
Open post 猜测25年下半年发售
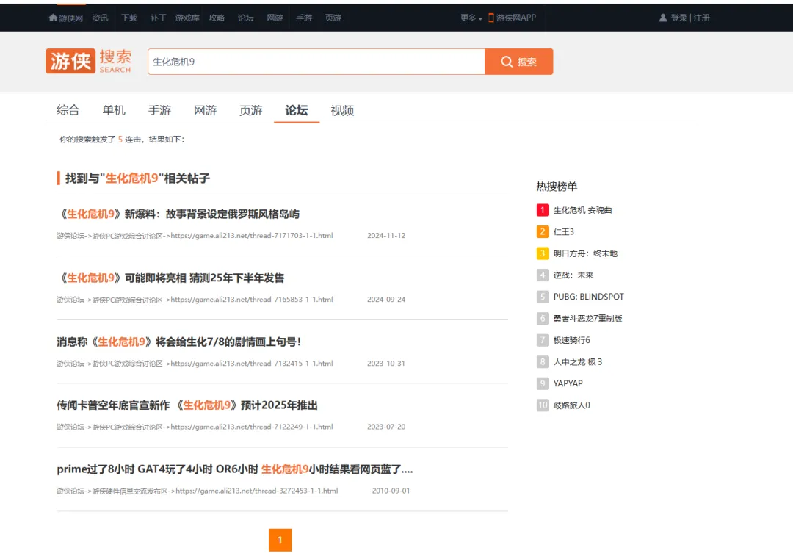click(170, 278)
